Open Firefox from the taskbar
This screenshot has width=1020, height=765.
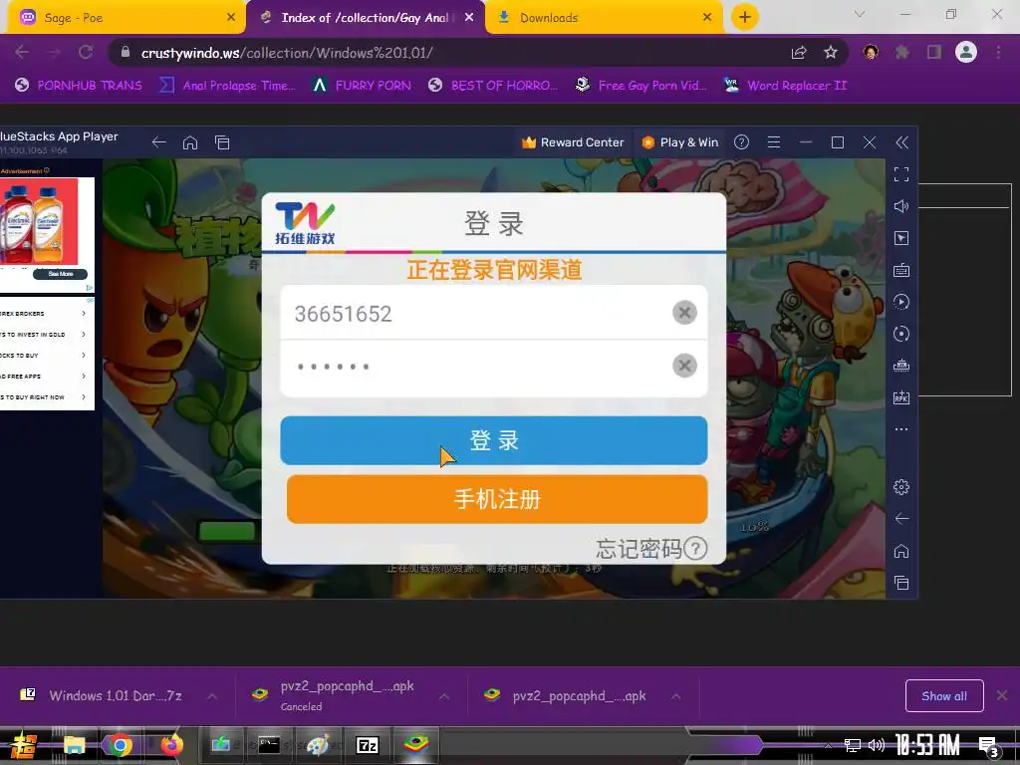(171, 745)
